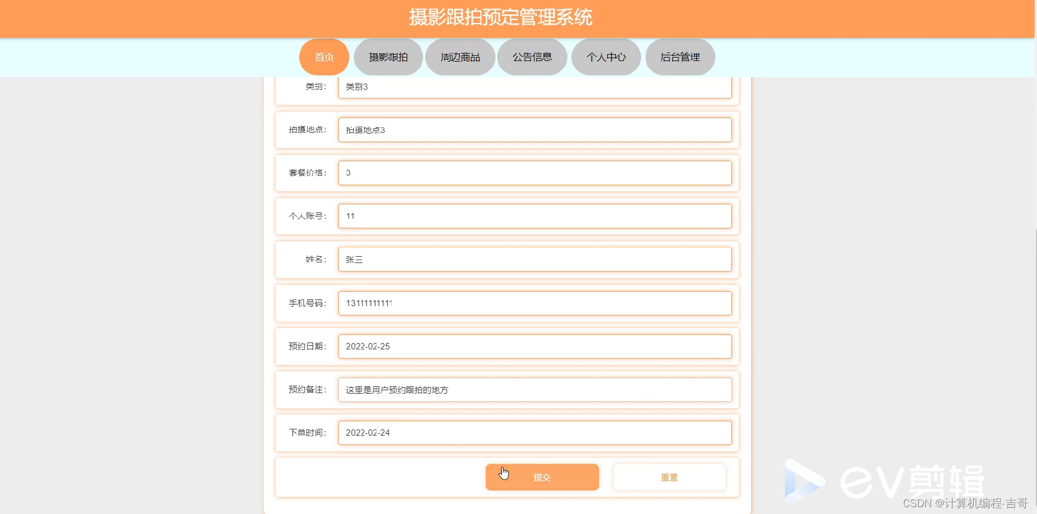Focus the 个人账号 account number field
Screen dimensions: 1037x514
tap(534, 216)
